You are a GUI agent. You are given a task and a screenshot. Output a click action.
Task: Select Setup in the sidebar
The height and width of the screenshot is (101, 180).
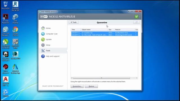48,45
